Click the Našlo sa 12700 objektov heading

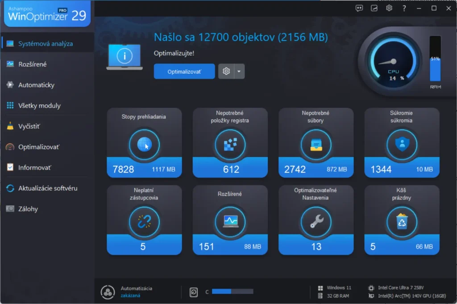pos(241,37)
